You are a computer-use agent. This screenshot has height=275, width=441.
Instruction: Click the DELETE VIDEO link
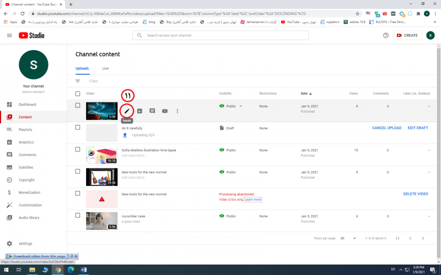pos(415,194)
